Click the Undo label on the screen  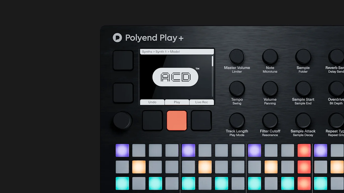pyautogui.click(x=152, y=102)
